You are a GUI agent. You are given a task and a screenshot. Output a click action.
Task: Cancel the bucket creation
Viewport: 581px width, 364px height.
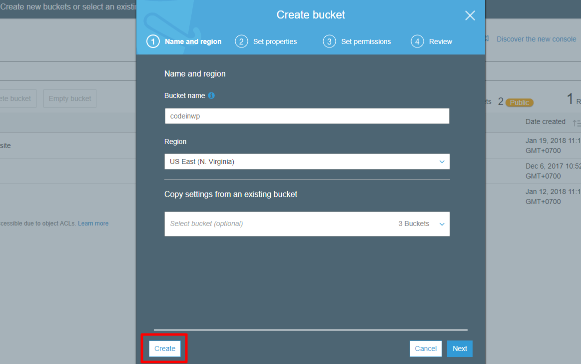click(426, 348)
